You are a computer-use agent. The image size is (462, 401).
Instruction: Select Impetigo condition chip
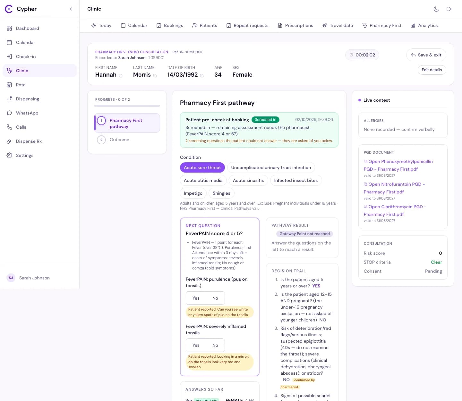click(193, 193)
